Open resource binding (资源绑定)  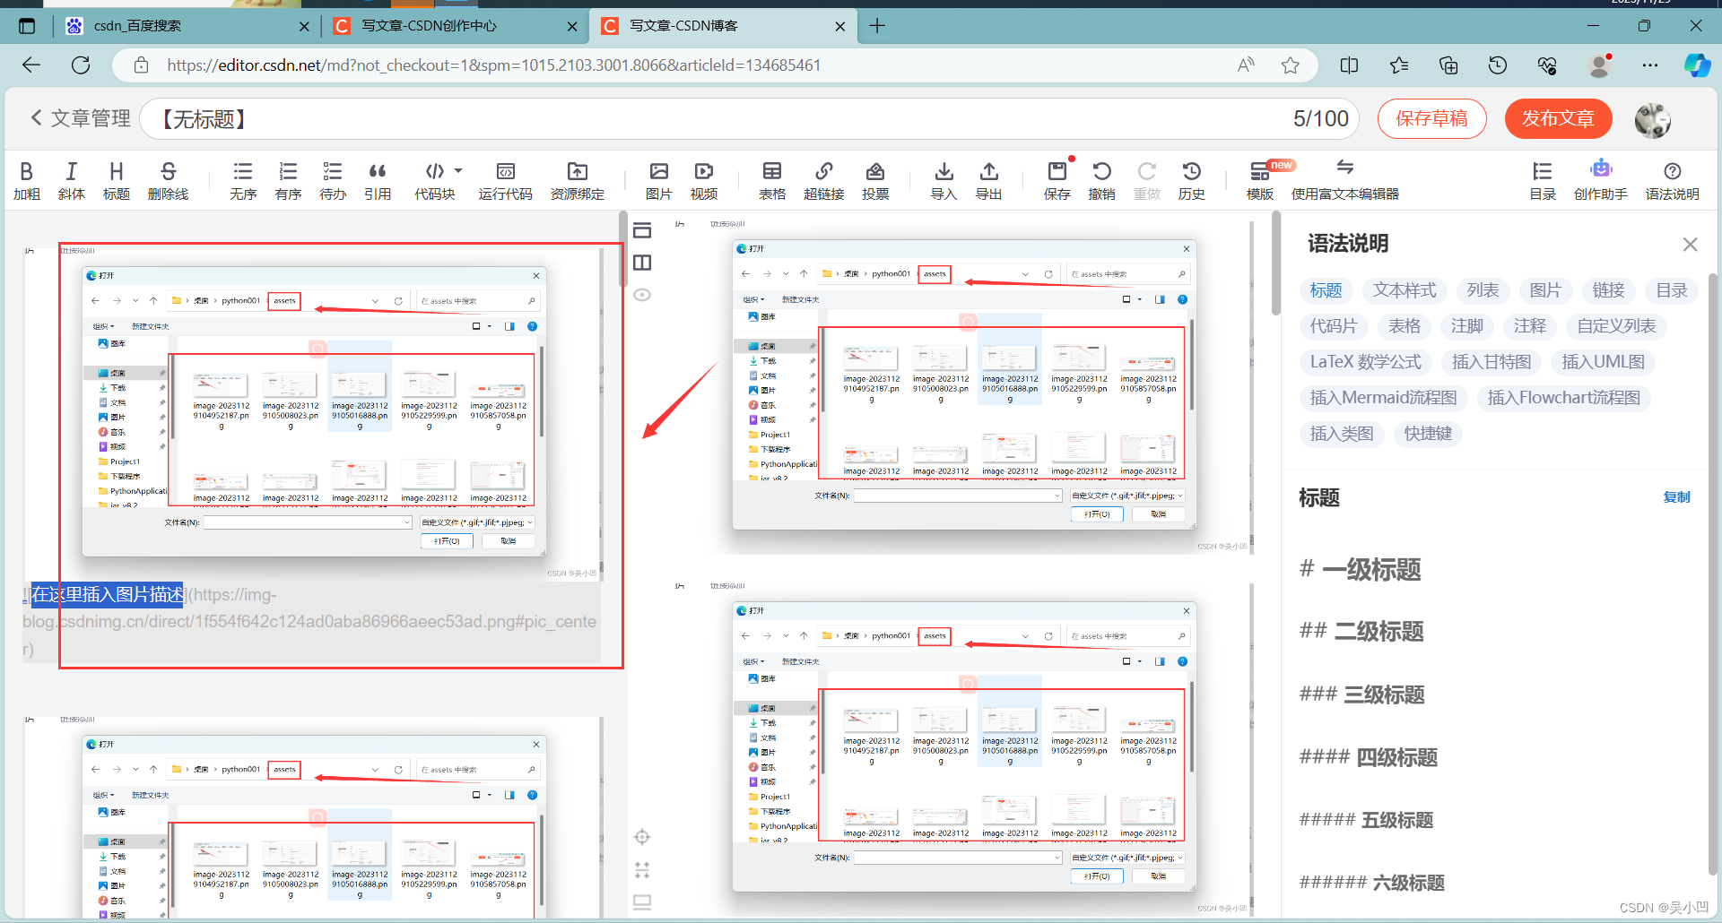tap(578, 180)
